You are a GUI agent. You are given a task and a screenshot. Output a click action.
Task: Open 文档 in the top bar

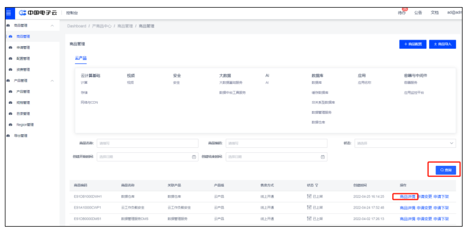[434, 13]
